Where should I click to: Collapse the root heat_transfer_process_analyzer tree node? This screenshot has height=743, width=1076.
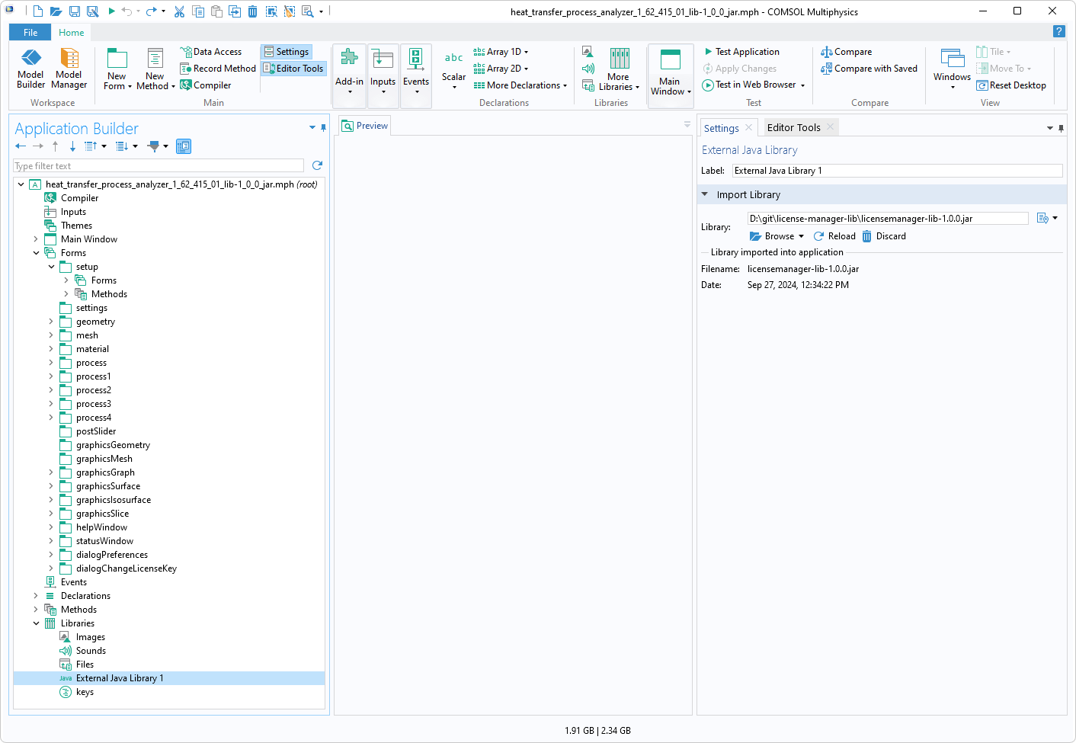(21, 184)
